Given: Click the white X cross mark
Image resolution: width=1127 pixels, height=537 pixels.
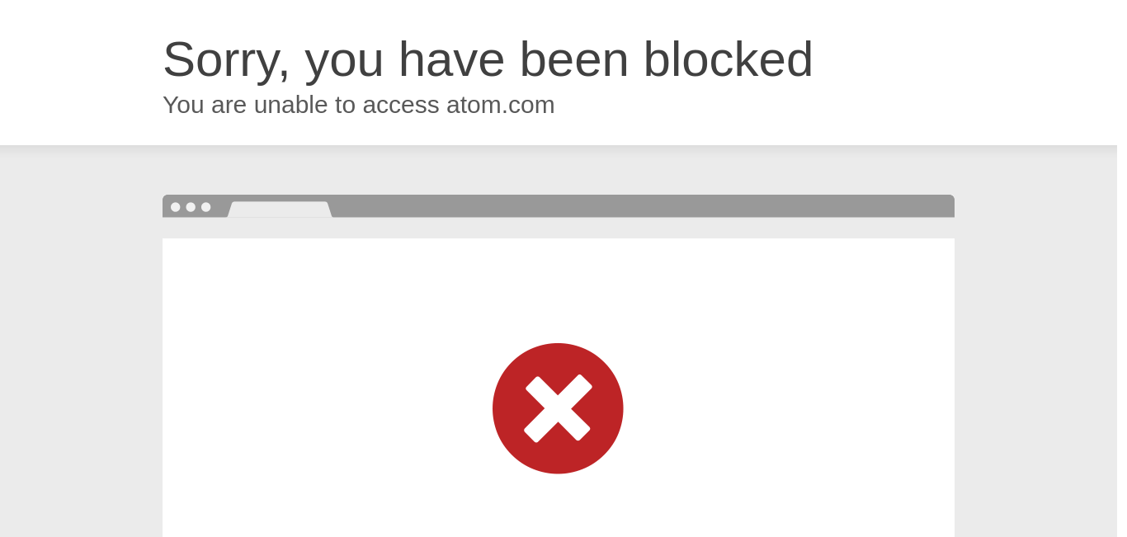Looking at the screenshot, I should 558,408.
